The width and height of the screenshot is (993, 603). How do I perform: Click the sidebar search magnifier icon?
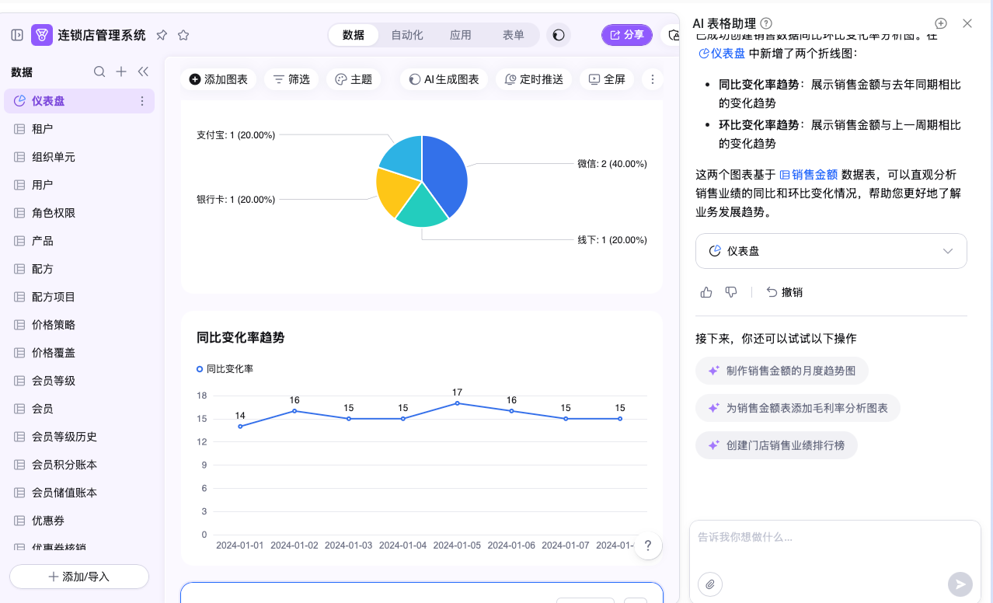[99, 71]
